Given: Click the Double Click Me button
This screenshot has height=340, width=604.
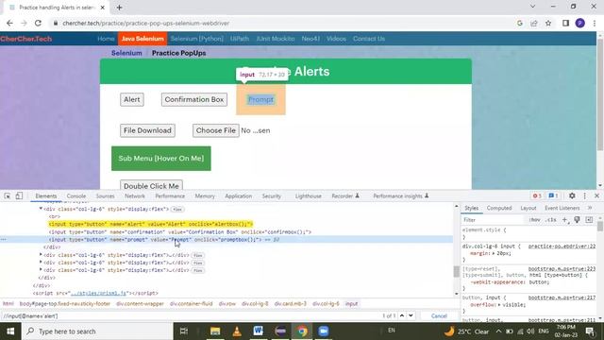Looking at the screenshot, I should (x=151, y=185).
